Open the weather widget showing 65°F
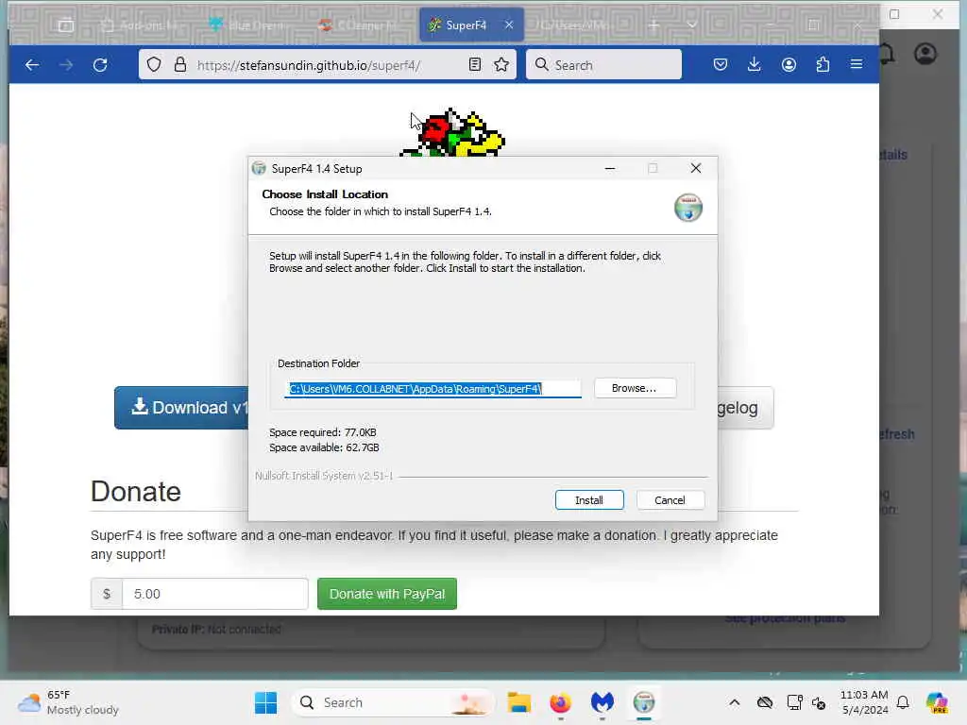 [x=68, y=702]
